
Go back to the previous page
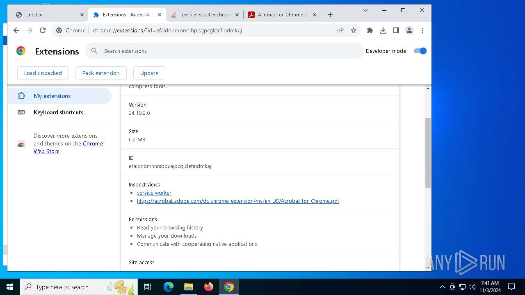(16, 30)
